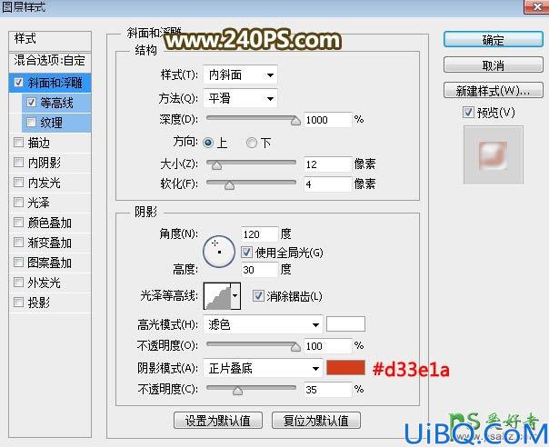The image size is (549, 447).
Task: Uncheck the 斜面和浮雕 checkbox
Action: coord(18,83)
